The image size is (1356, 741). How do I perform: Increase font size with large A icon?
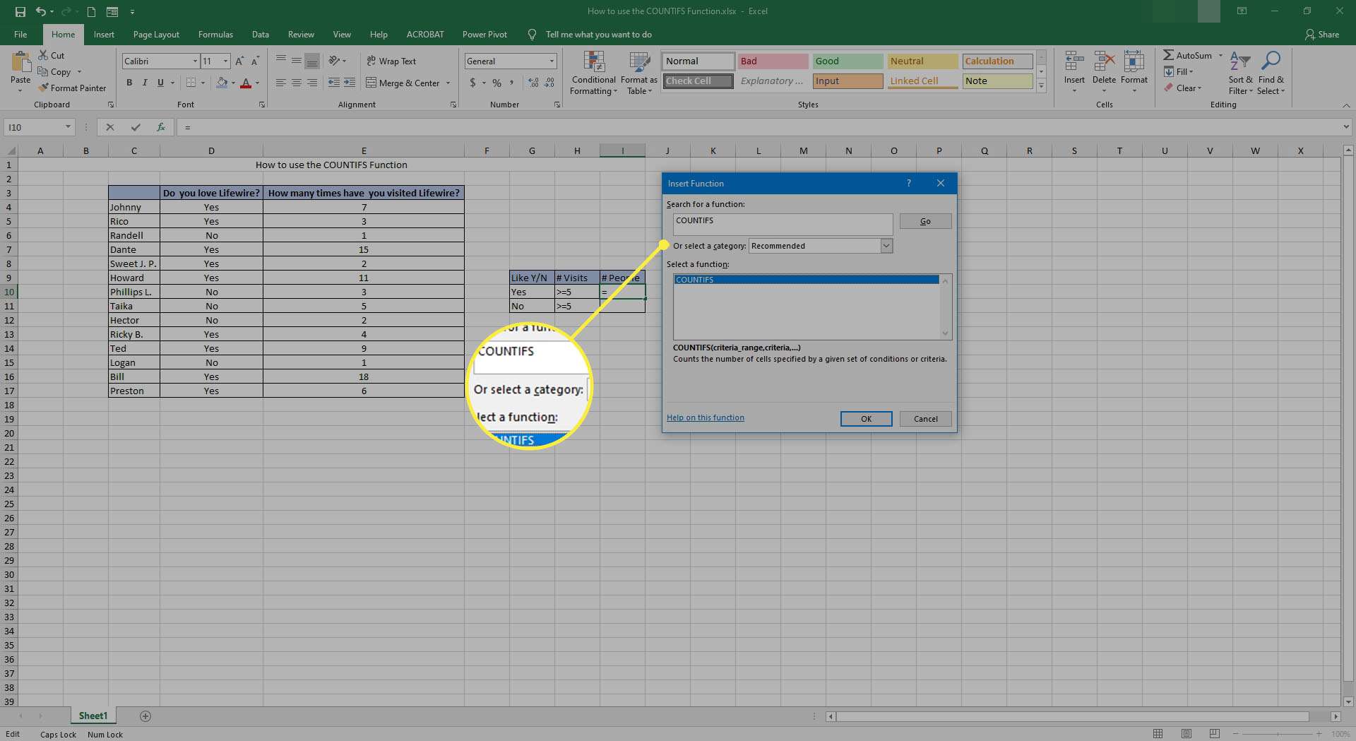point(239,61)
